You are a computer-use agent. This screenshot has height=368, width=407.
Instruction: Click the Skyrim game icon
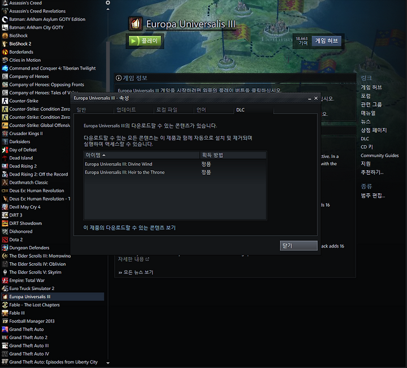tap(5, 272)
